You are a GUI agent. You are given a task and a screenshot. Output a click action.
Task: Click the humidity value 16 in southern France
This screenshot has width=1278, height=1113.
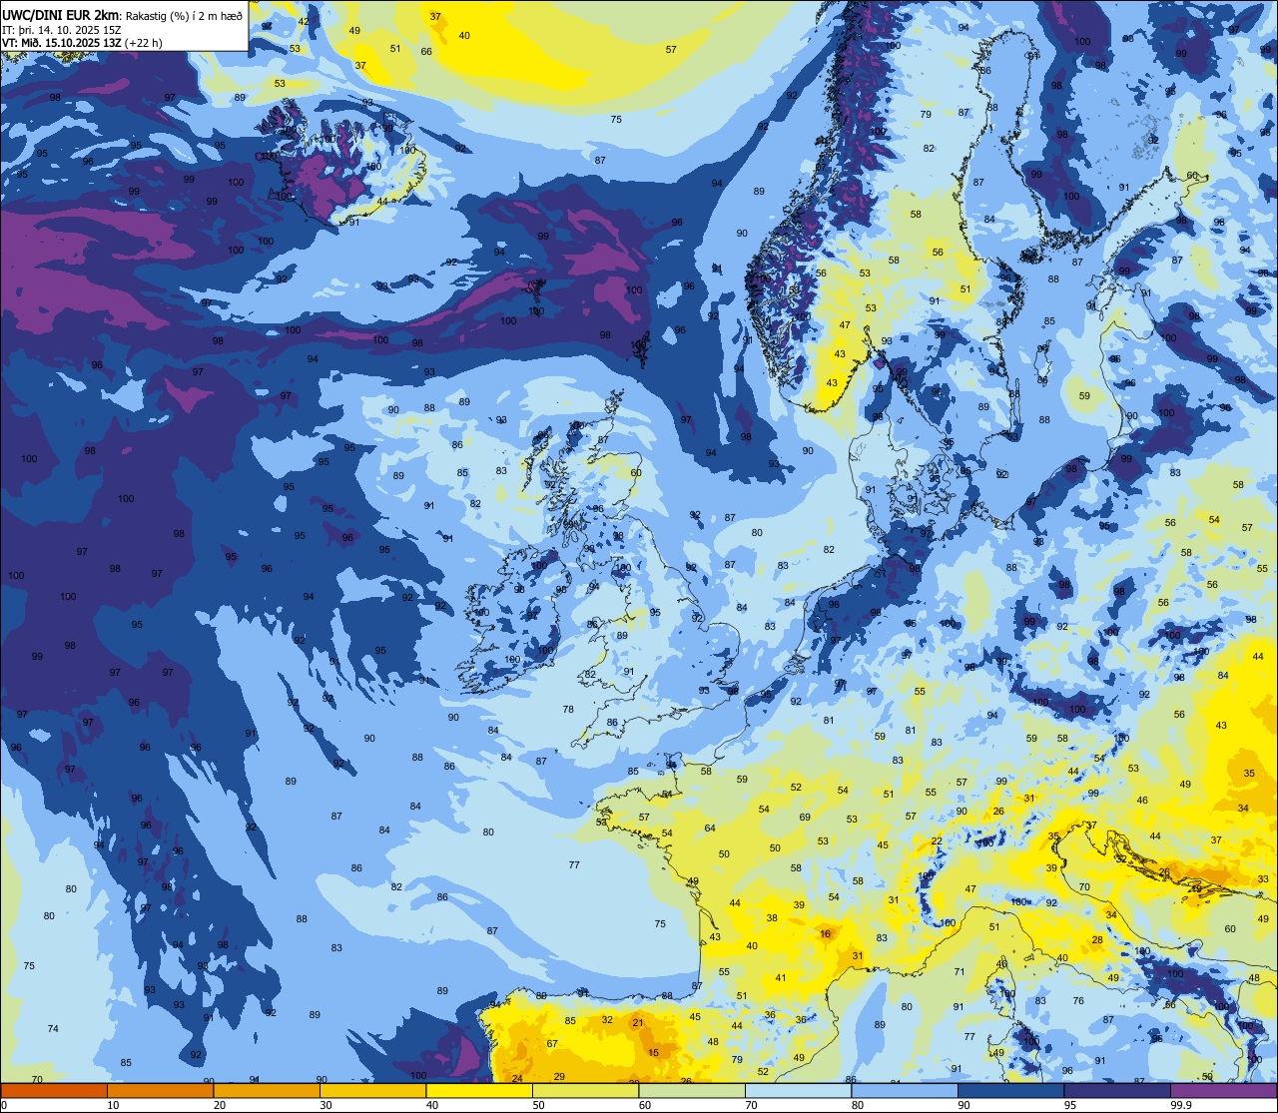pyautogui.click(x=825, y=934)
